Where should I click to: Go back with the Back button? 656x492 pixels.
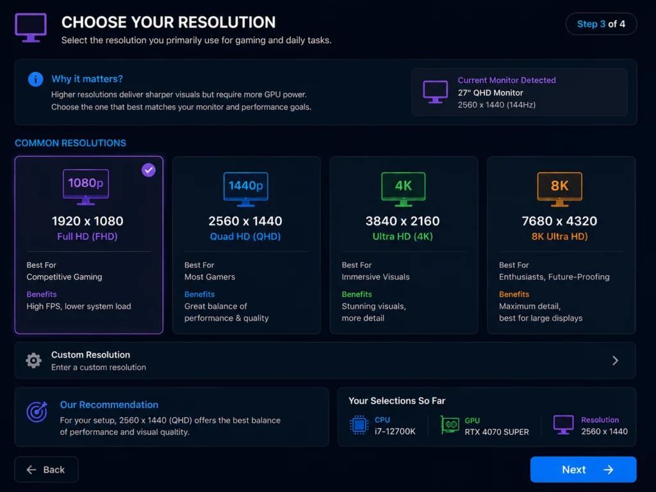point(46,470)
